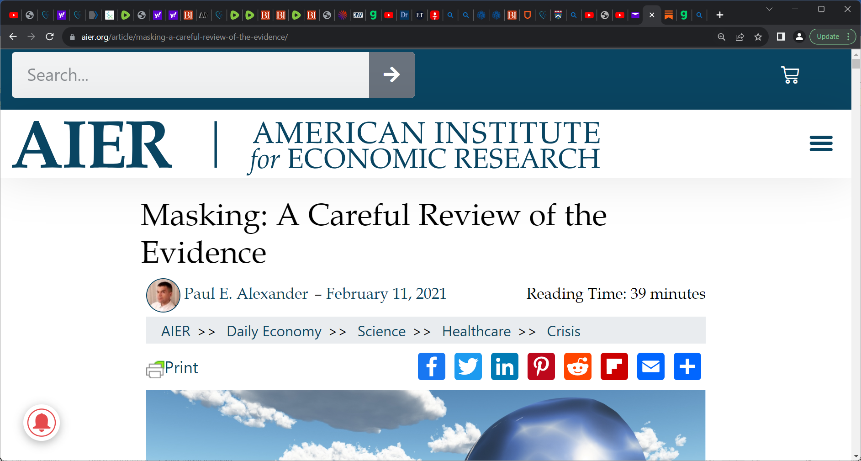Bookmark this page with star icon
Screen dimensions: 861x461
[758, 37]
